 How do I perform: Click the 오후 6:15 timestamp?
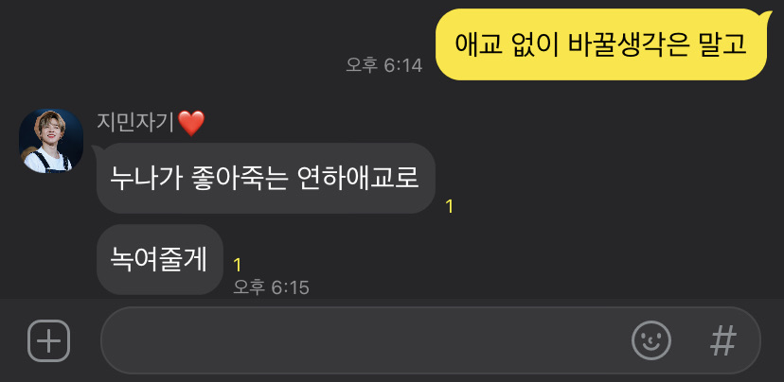pos(271,287)
